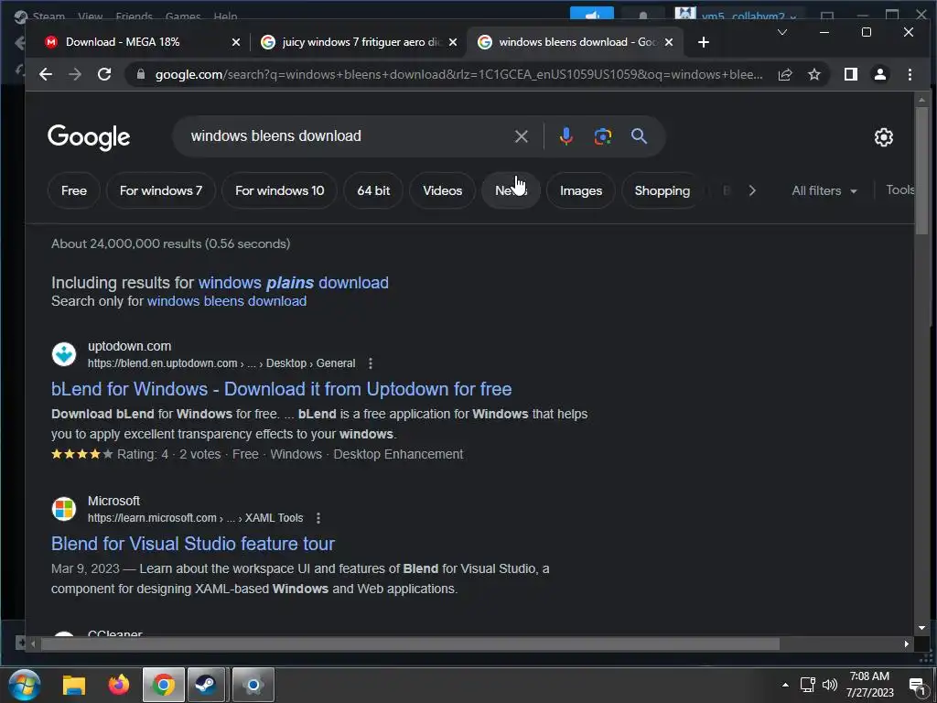Open Chrome three-dot menu
Screen dimensions: 937x703
coord(910,74)
